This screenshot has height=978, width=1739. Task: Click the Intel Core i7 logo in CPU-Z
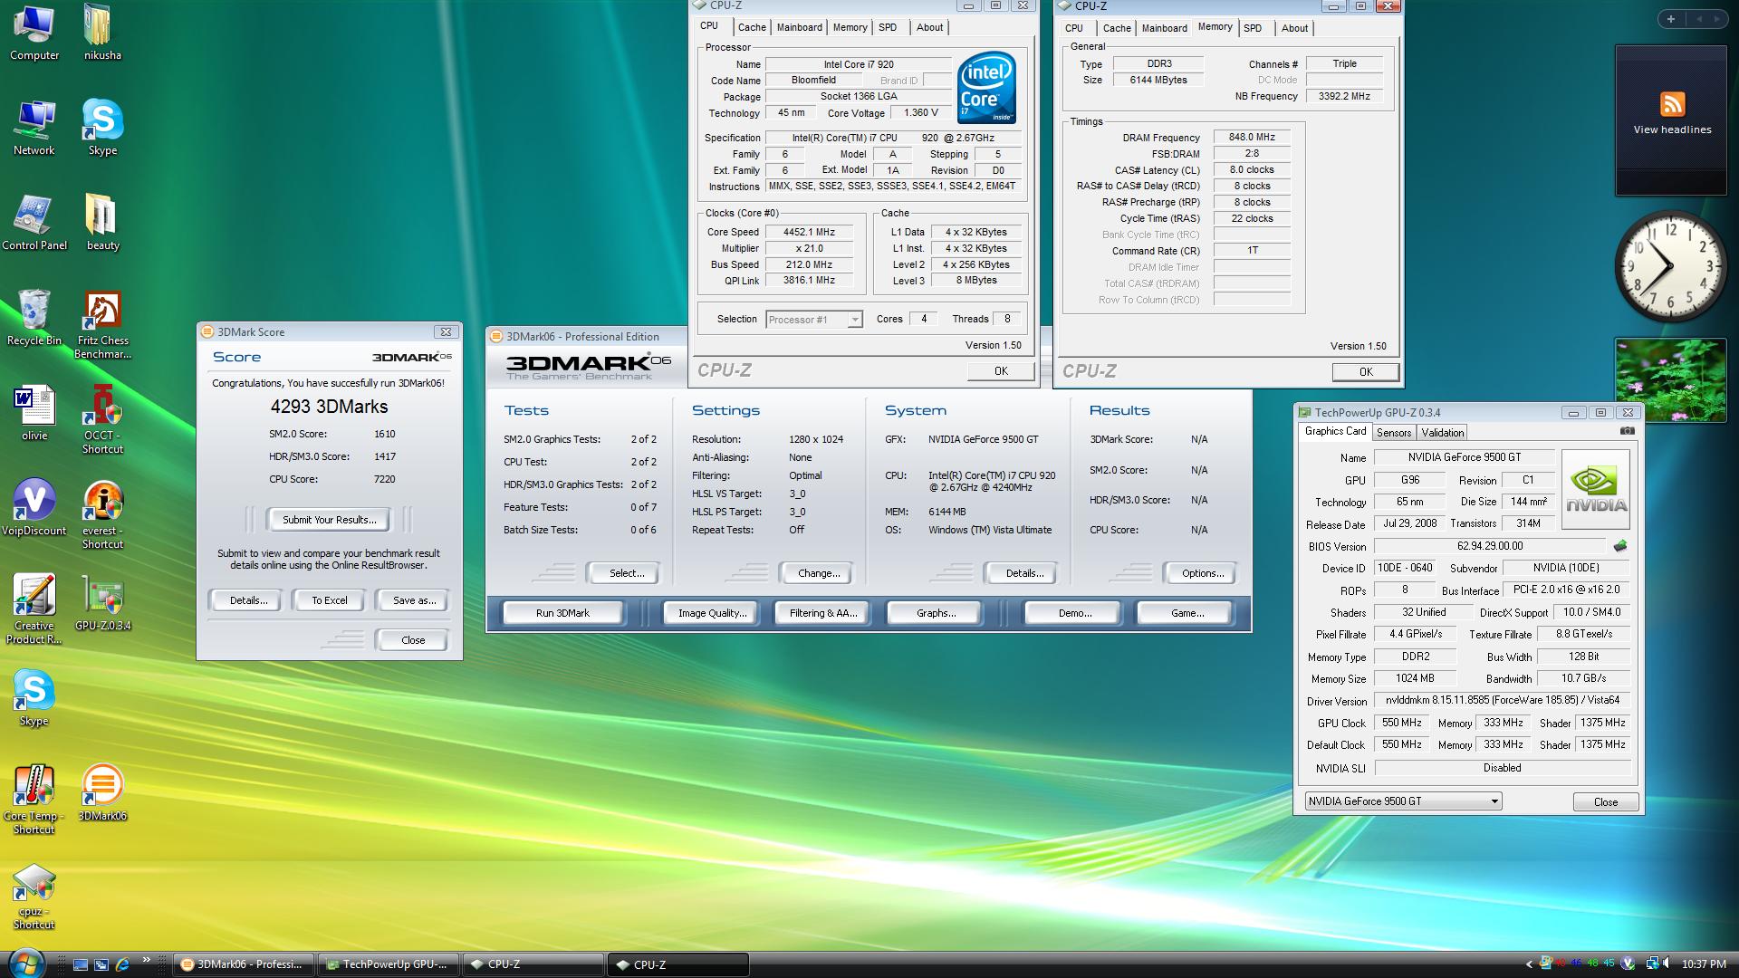tap(986, 88)
